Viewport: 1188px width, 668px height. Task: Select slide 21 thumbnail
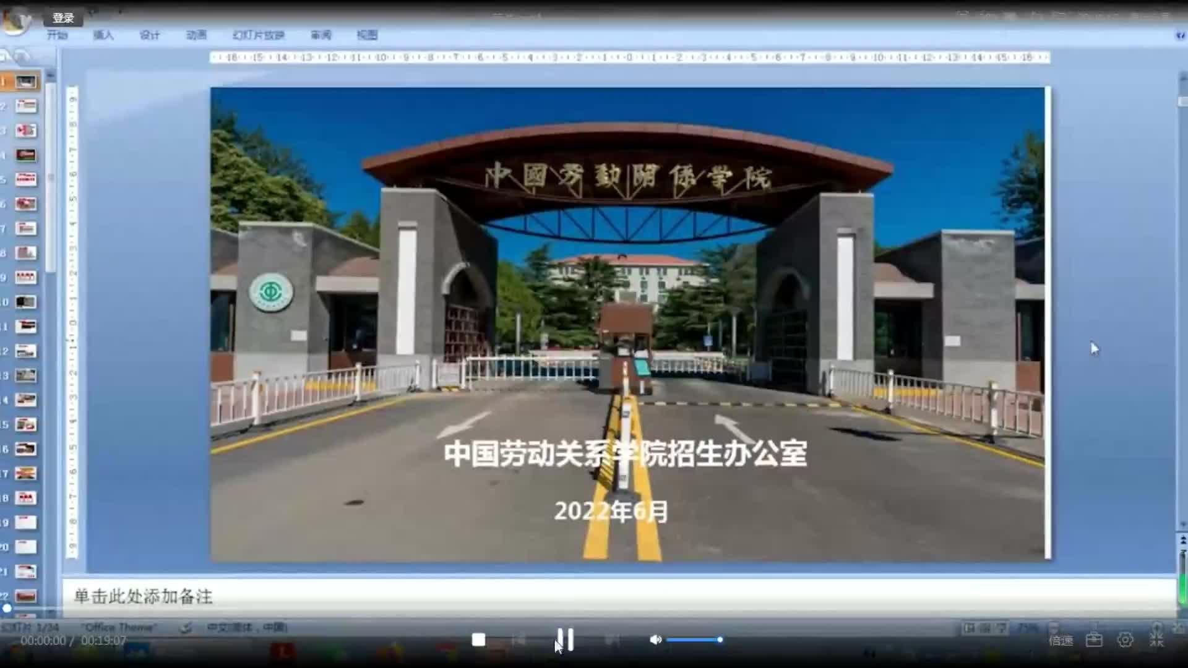coord(26,571)
